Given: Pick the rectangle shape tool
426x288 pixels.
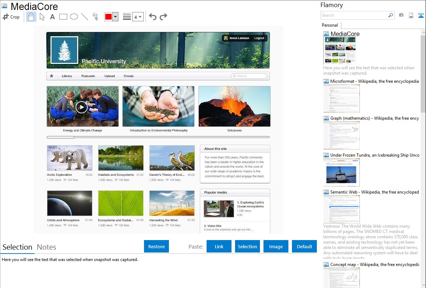Looking at the screenshot, I should pyautogui.click(x=63, y=17).
